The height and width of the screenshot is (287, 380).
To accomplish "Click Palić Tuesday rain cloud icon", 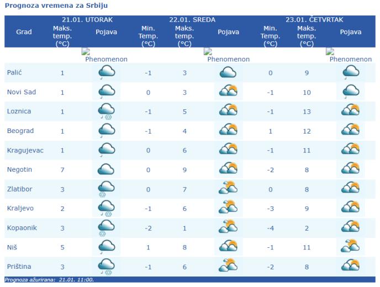I will click(x=107, y=73).
